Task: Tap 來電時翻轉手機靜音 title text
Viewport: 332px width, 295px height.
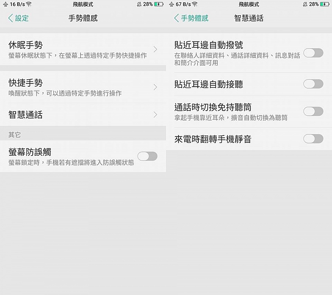Action: 213,139
